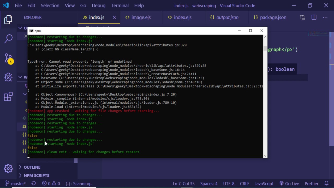
Task: Click the Manage gear icon
Action: click(8, 168)
